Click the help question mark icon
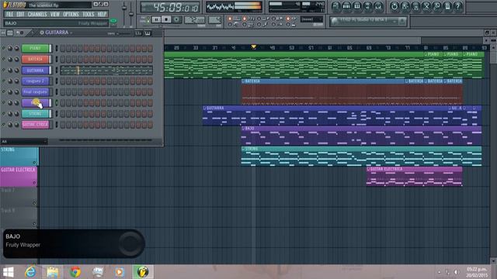 click(x=457, y=6)
